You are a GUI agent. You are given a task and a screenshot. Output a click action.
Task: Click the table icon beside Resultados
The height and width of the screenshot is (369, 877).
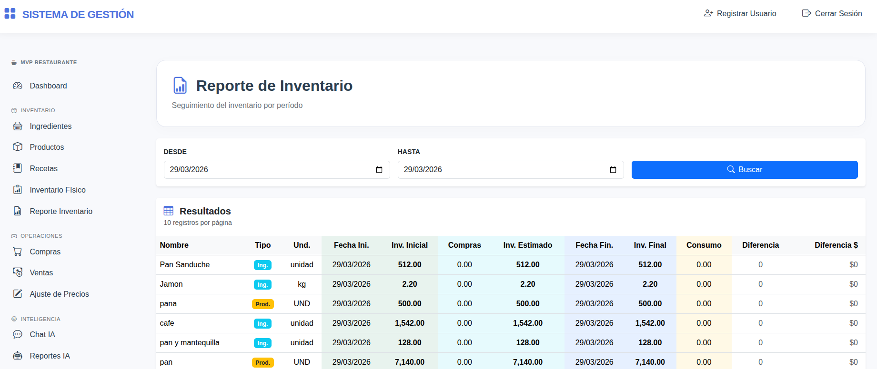point(169,211)
